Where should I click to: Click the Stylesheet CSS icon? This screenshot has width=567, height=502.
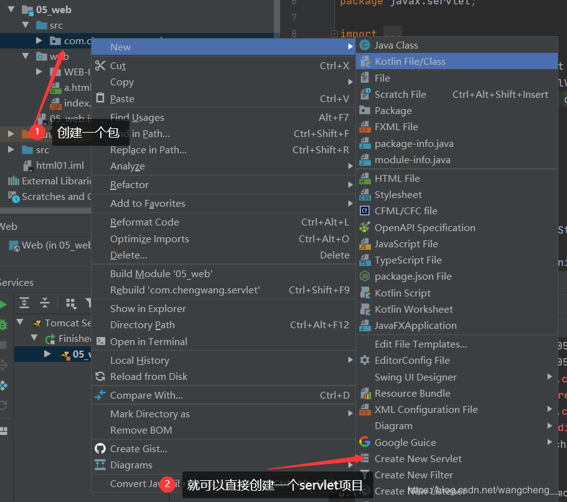pyautogui.click(x=365, y=195)
